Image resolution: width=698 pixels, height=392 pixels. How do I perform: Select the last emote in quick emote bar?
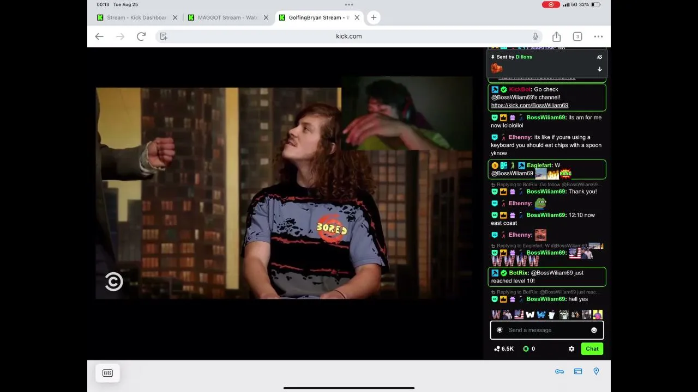point(598,314)
